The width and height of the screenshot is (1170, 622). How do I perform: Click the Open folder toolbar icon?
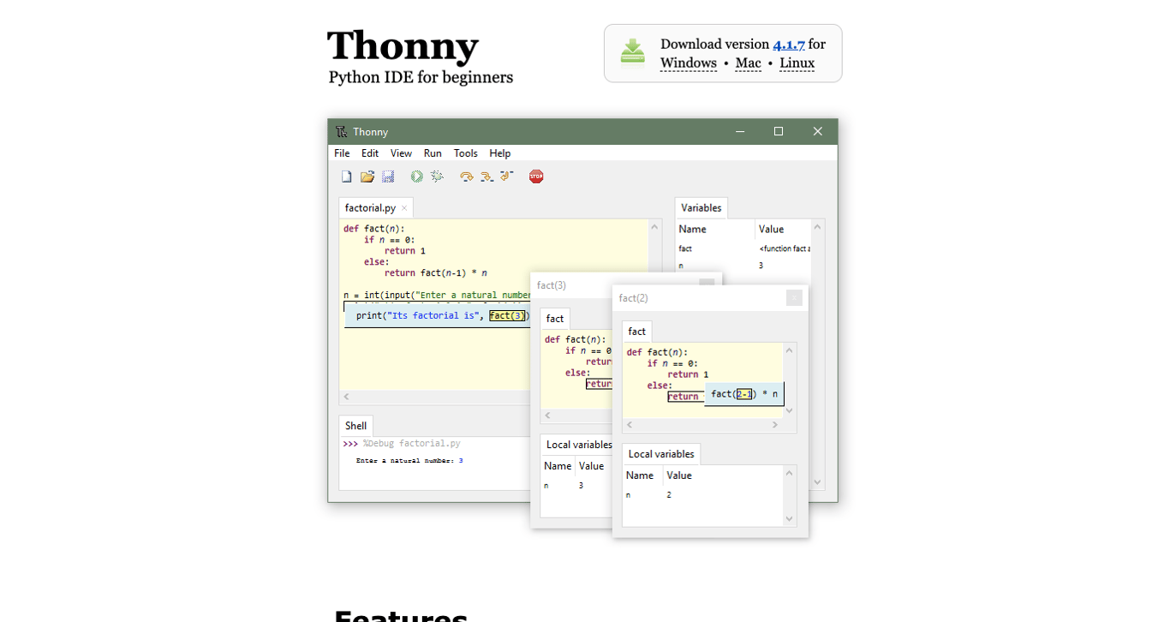coord(367,176)
